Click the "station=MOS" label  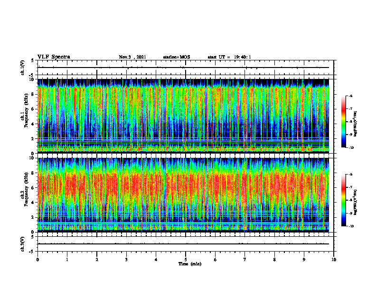pyautogui.click(x=177, y=57)
